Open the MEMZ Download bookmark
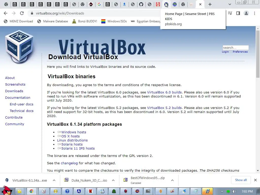260x195 pixels. (x=18, y=21)
